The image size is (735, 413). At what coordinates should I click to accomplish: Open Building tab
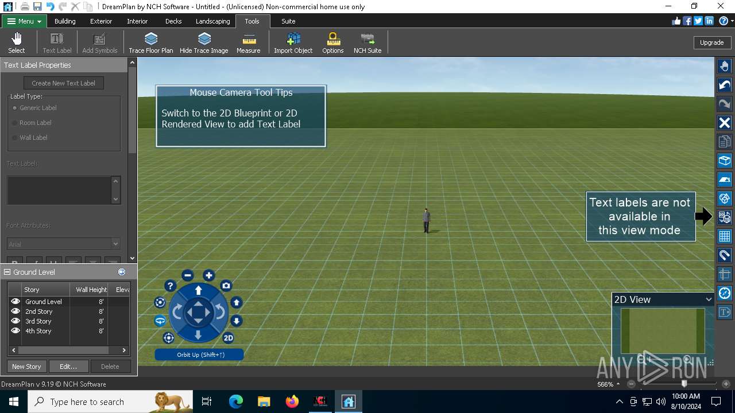click(65, 21)
